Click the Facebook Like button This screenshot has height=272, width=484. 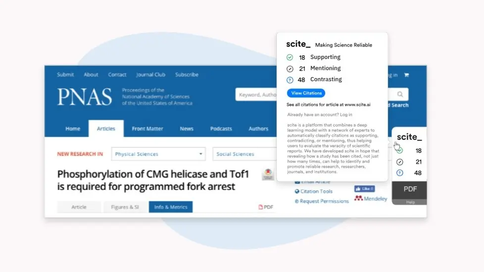coord(365,189)
